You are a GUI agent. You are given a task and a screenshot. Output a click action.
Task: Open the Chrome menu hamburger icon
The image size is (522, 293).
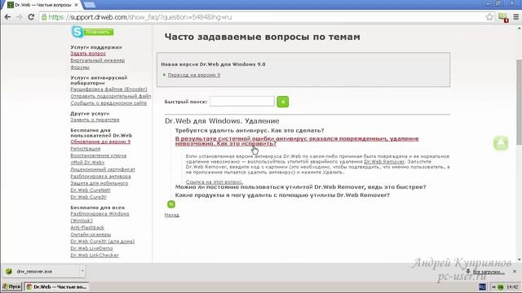coord(516,17)
